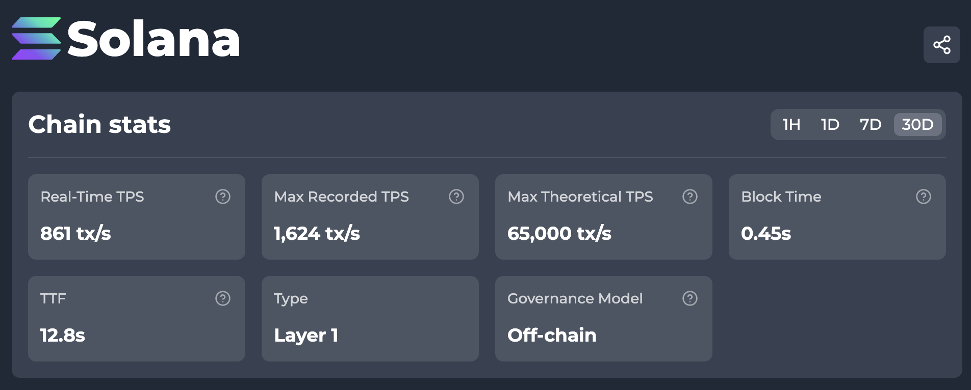Image resolution: width=971 pixels, height=390 pixels.
Task: Click the 65,000 tx/s theoretical TPS value
Action: tap(559, 233)
